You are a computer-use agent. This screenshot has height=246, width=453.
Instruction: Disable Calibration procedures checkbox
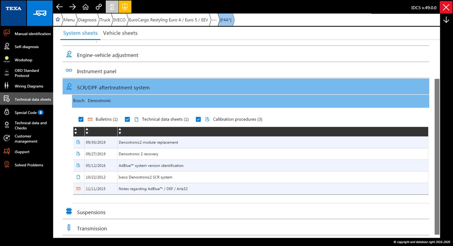click(198, 119)
